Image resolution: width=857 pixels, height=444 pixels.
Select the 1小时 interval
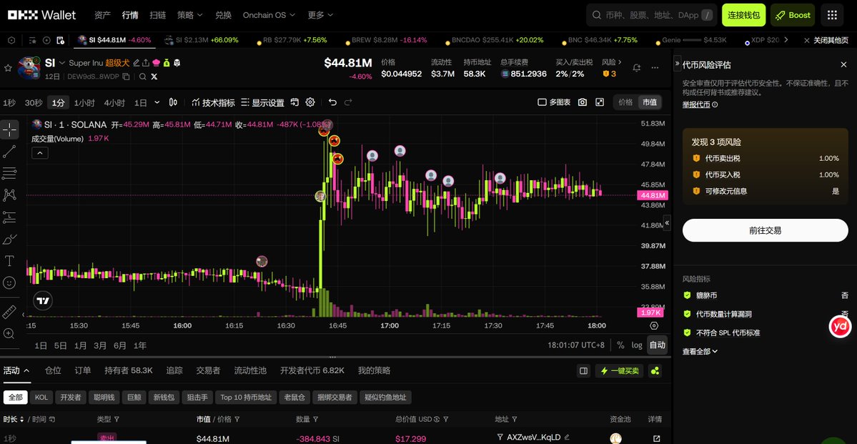(x=84, y=102)
